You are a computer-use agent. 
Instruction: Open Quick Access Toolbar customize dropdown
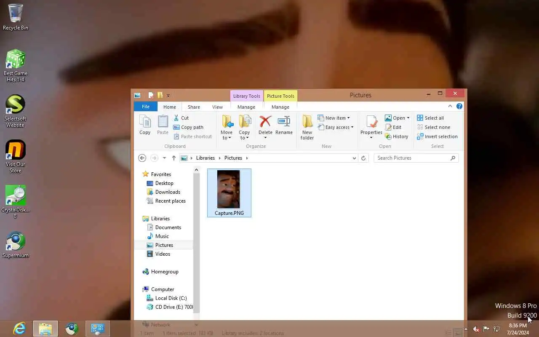pyautogui.click(x=168, y=95)
